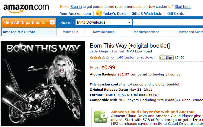Click the Born This Way album cover
This screenshot has height=127, width=203.
pyautogui.click(x=43, y=84)
